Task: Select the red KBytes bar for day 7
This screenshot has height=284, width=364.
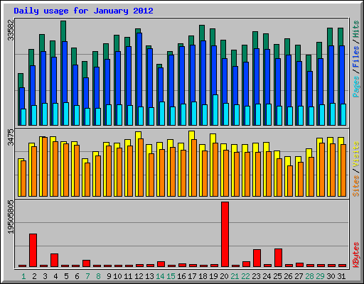Action: pos(86,263)
